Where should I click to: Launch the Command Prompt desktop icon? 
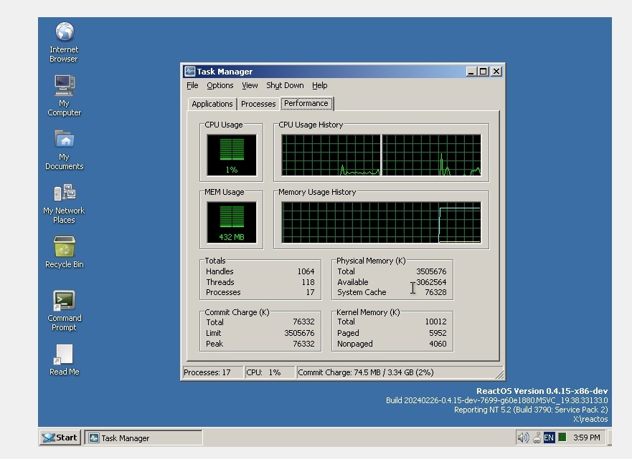pyautogui.click(x=63, y=302)
